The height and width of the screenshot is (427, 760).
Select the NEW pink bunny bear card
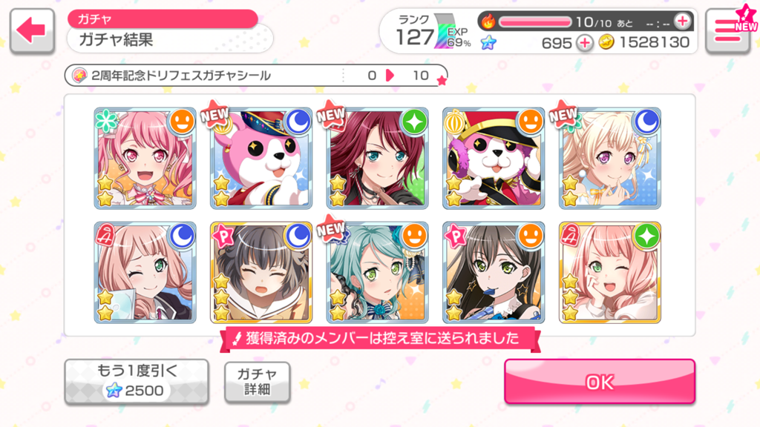(261, 159)
